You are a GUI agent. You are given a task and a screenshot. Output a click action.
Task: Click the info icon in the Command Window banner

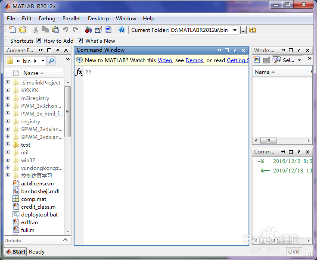79,60
